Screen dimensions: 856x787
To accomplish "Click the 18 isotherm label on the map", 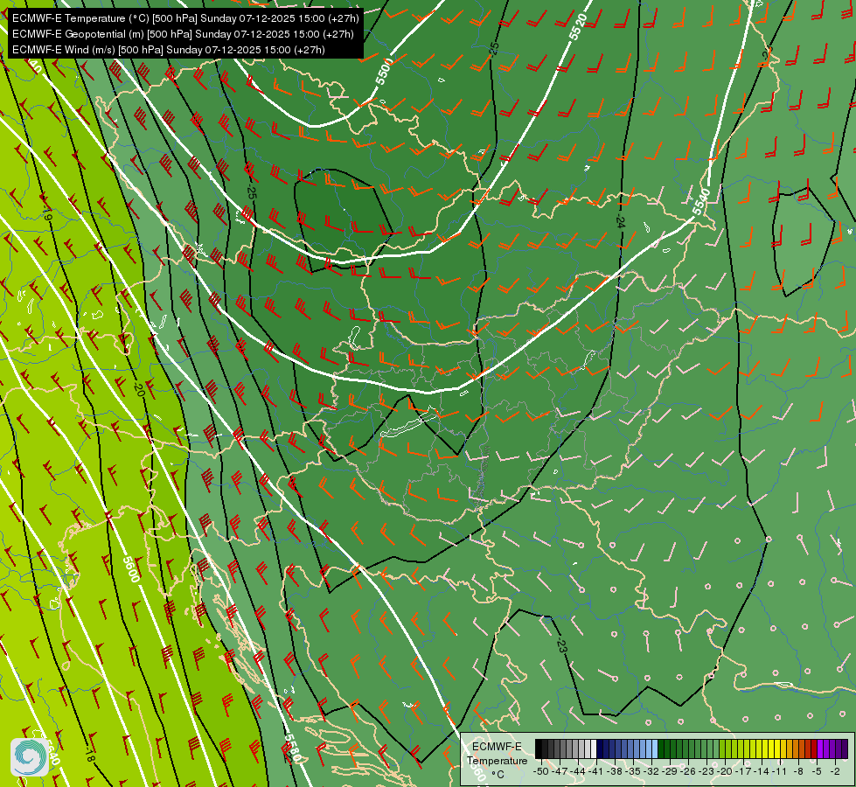I will 89,756.
